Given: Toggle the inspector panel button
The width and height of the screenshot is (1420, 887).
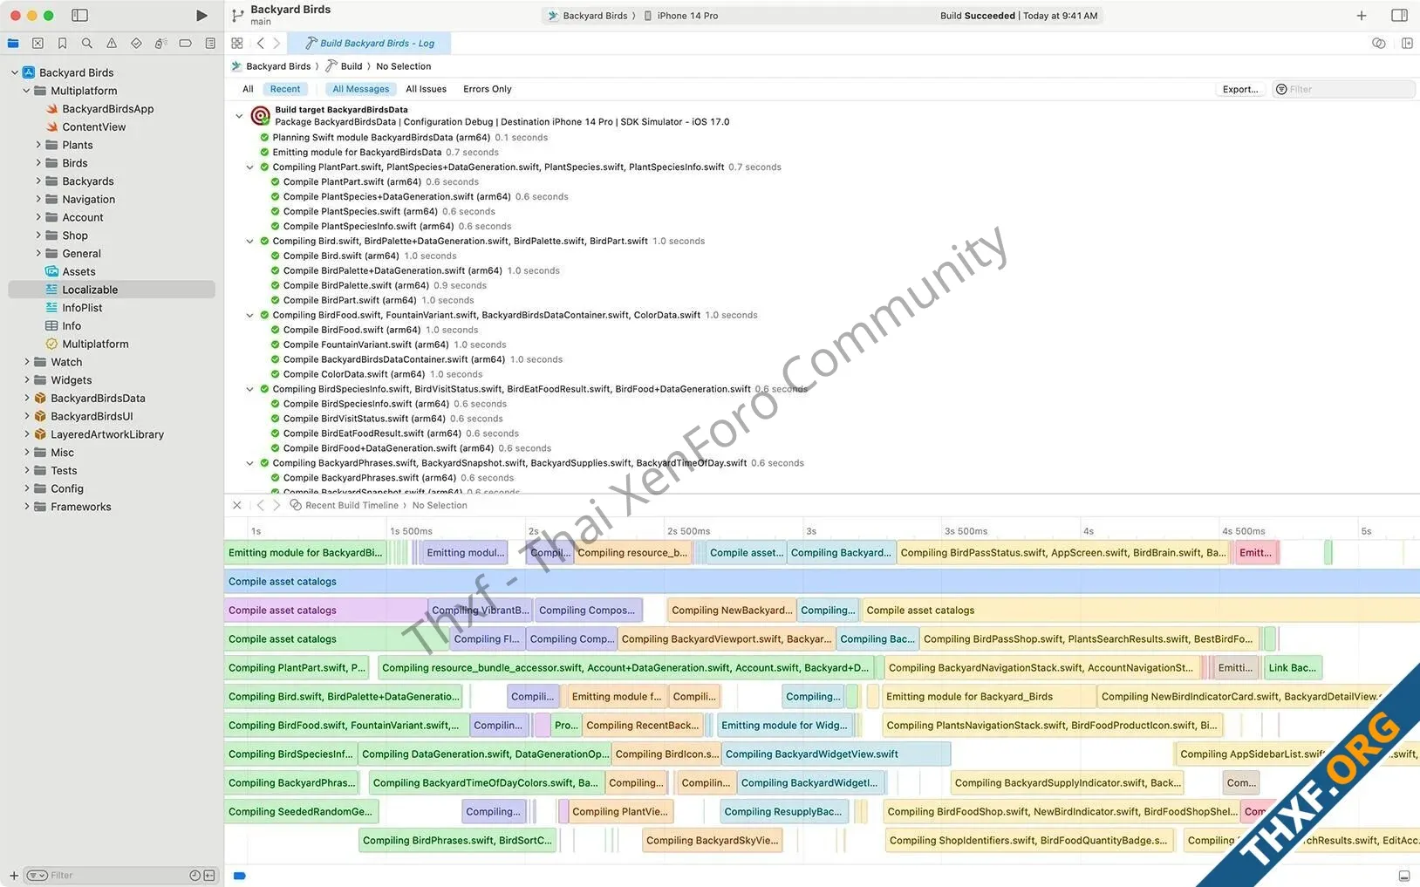Looking at the screenshot, I should coord(1399,16).
